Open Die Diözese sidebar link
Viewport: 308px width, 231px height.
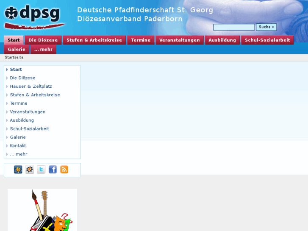(x=22, y=78)
